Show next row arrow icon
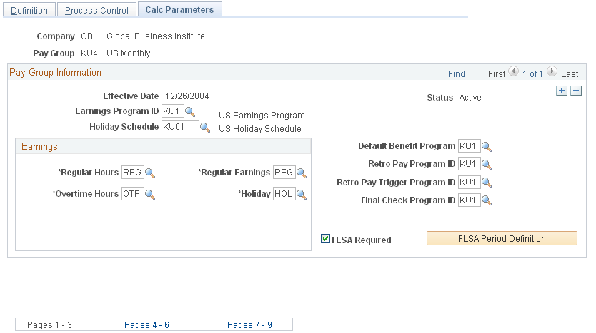Viewport: 596px width, 333px height. pos(552,71)
